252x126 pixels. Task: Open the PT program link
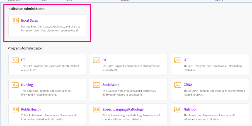pos(23,60)
